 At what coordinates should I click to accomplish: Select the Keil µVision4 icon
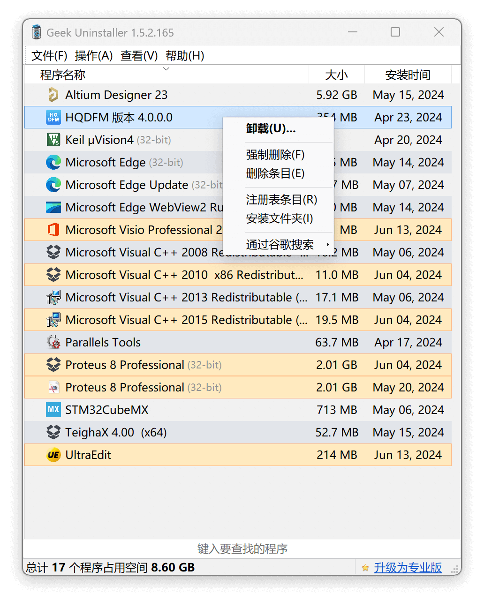click(x=53, y=140)
